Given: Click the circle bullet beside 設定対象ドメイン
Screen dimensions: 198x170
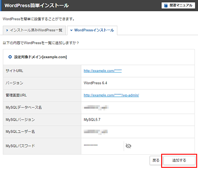Looking at the screenshot, I should (10, 57).
